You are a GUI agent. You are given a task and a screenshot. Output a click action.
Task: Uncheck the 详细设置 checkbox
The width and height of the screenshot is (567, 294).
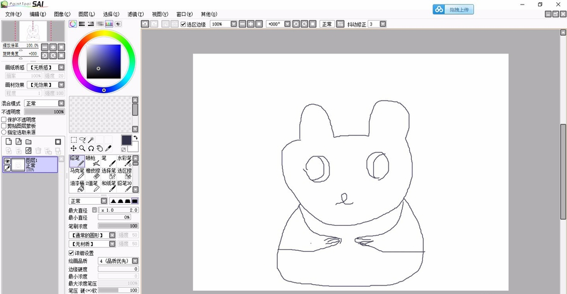tap(71, 253)
